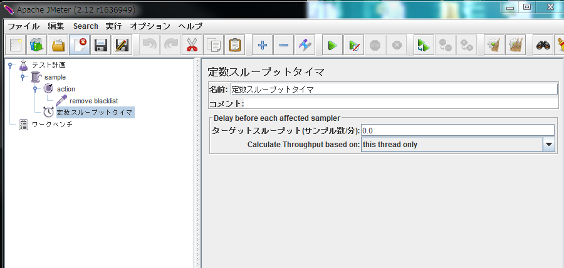The height and width of the screenshot is (268, 564).
Task: Collapse the テスト計画 tree node handle
Action: (x=10, y=65)
